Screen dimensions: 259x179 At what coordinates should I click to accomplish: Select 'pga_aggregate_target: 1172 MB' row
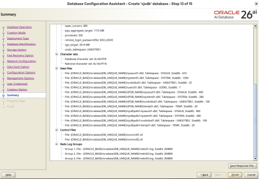pyautogui.click(x=85, y=30)
